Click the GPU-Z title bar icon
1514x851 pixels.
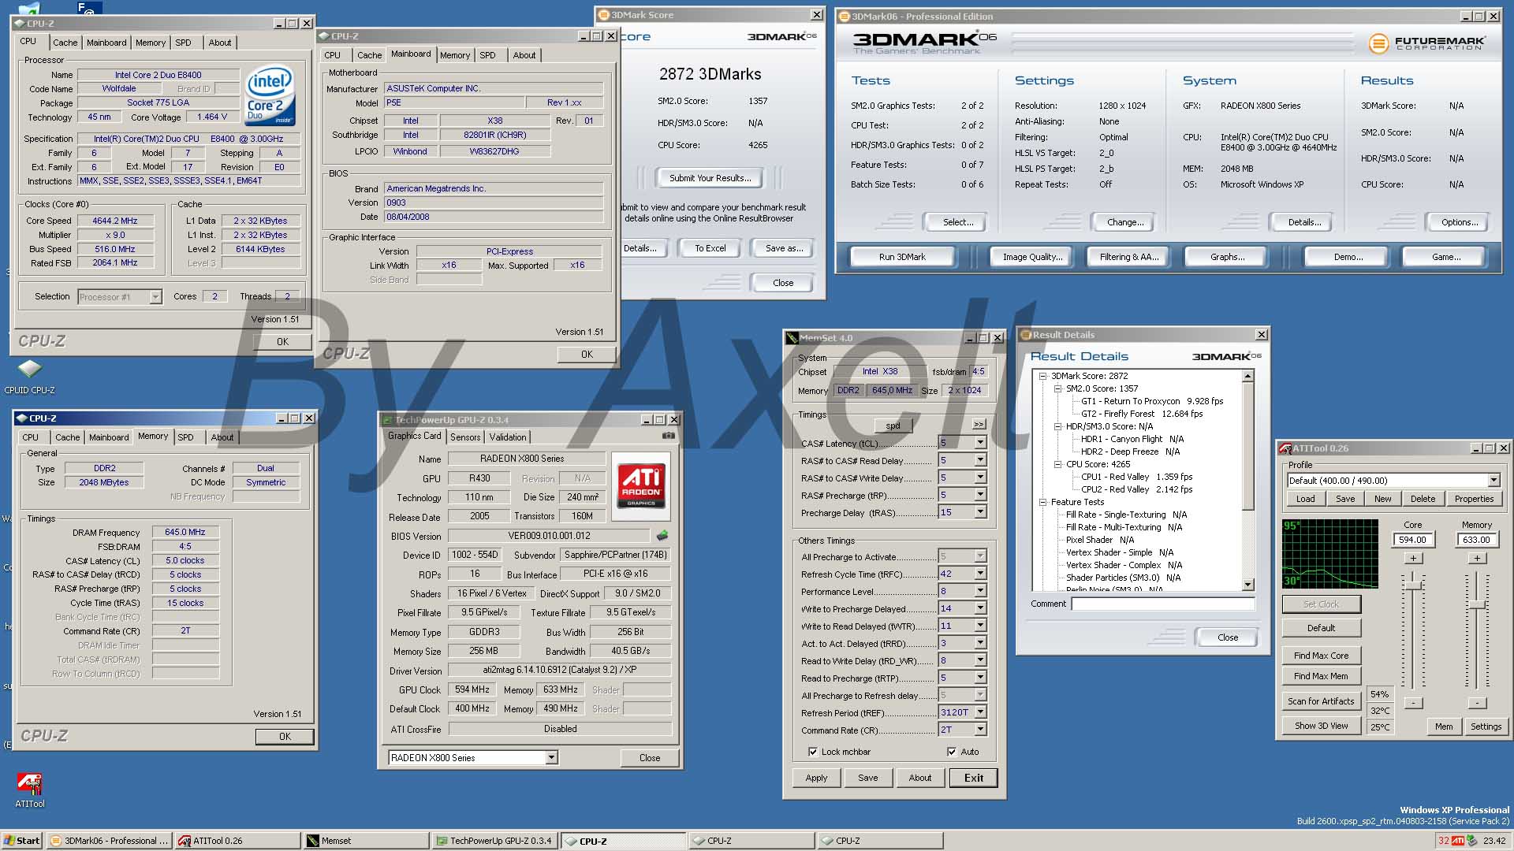[x=386, y=420]
